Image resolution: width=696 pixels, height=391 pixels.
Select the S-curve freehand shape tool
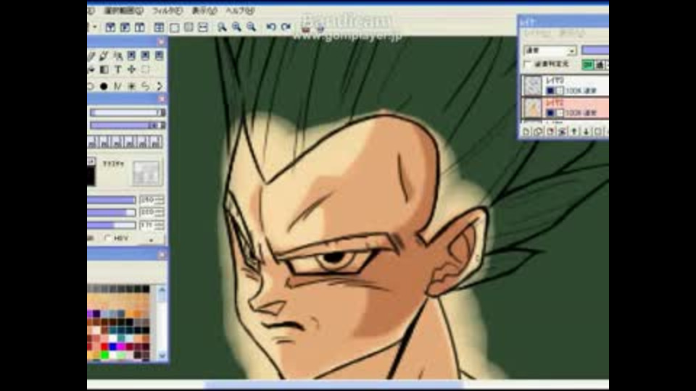coord(145,86)
